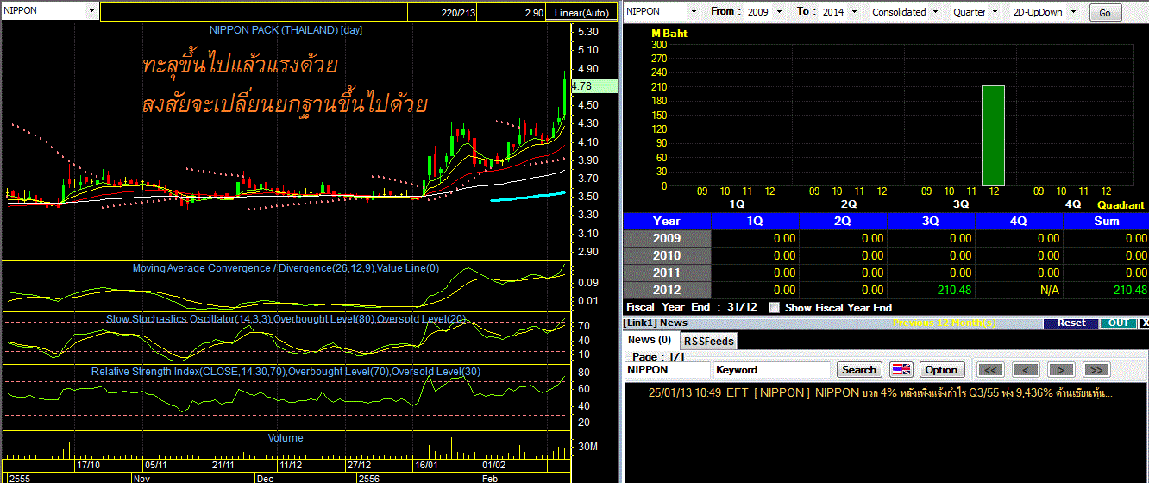The height and width of the screenshot is (483, 1149).
Task: Click the Previous 12 Month(s) label
Action: [x=945, y=323]
